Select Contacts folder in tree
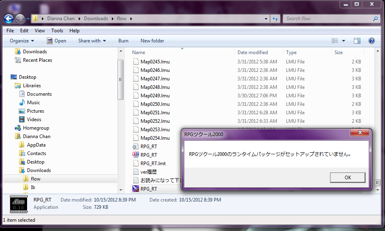 pos(36,153)
